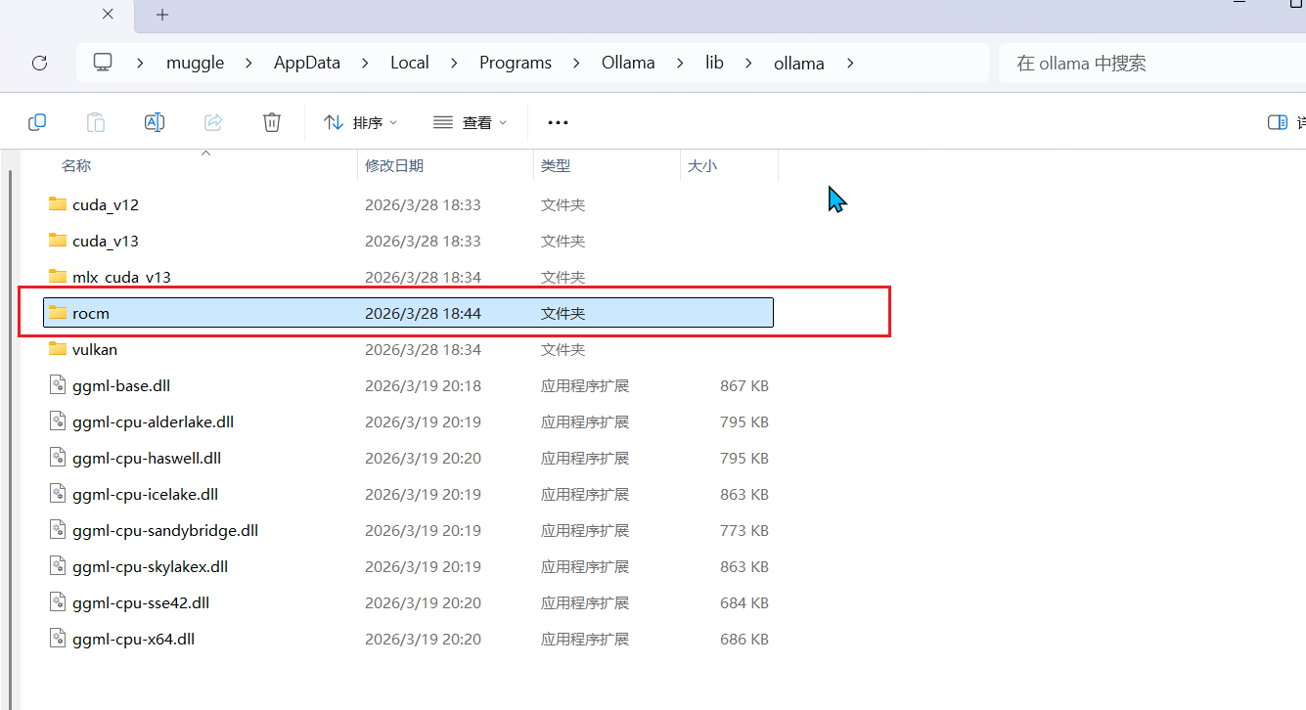Click the Paste icon in the toolbar

tap(96, 122)
